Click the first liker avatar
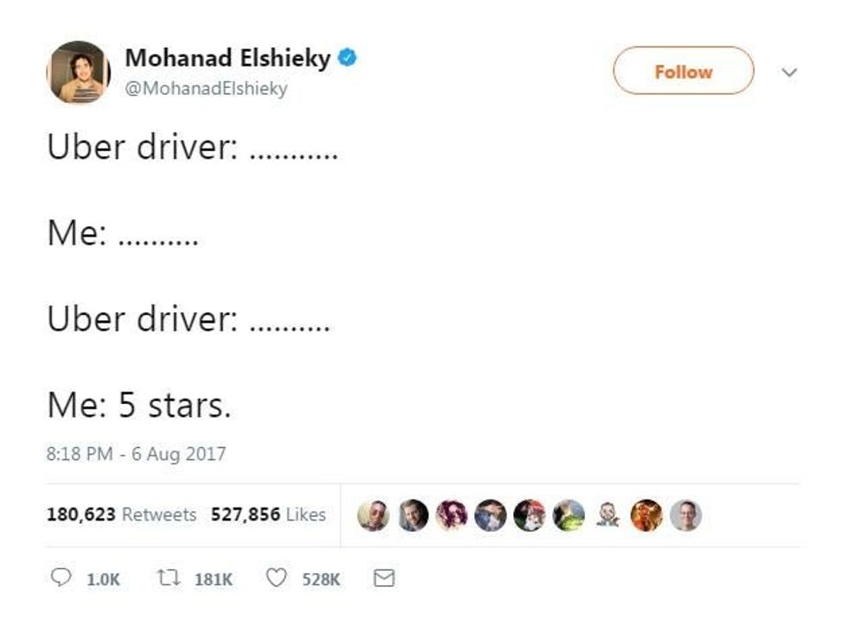This screenshot has width=847, height=624. 373,515
